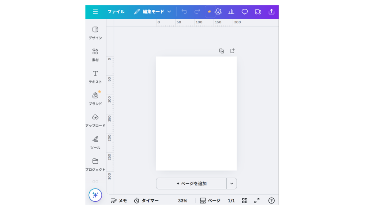The width and height of the screenshot is (373, 210).
Task: Click the print delivery truck icon
Action: (x=258, y=12)
